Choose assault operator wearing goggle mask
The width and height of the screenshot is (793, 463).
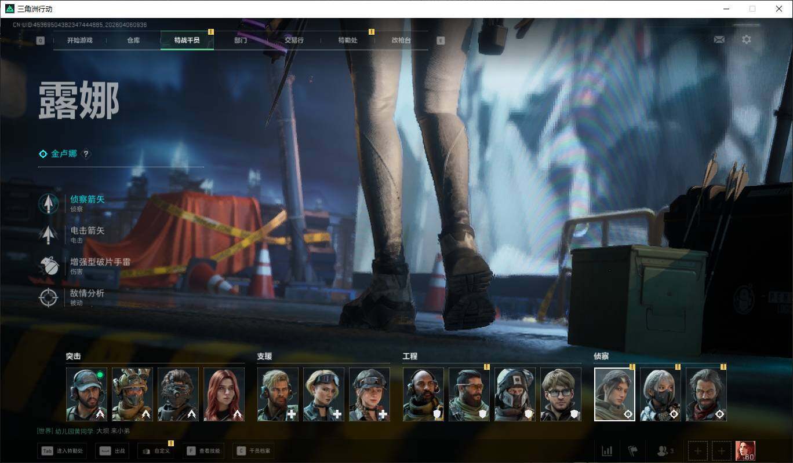tap(178, 394)
